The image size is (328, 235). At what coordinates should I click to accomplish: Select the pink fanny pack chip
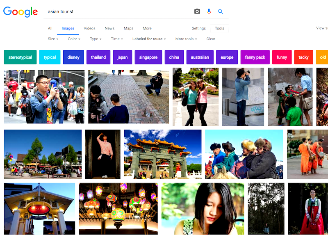click(255, 57)
